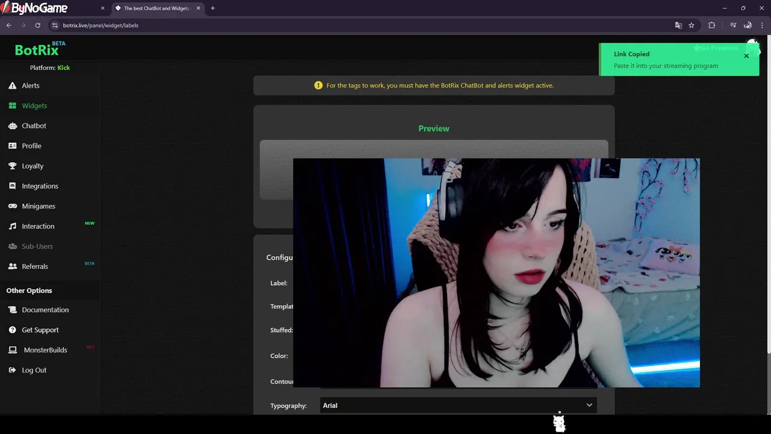771x434 pixels.
Task: Open the media controls playlist icon
Action: [x=733, y=25]
